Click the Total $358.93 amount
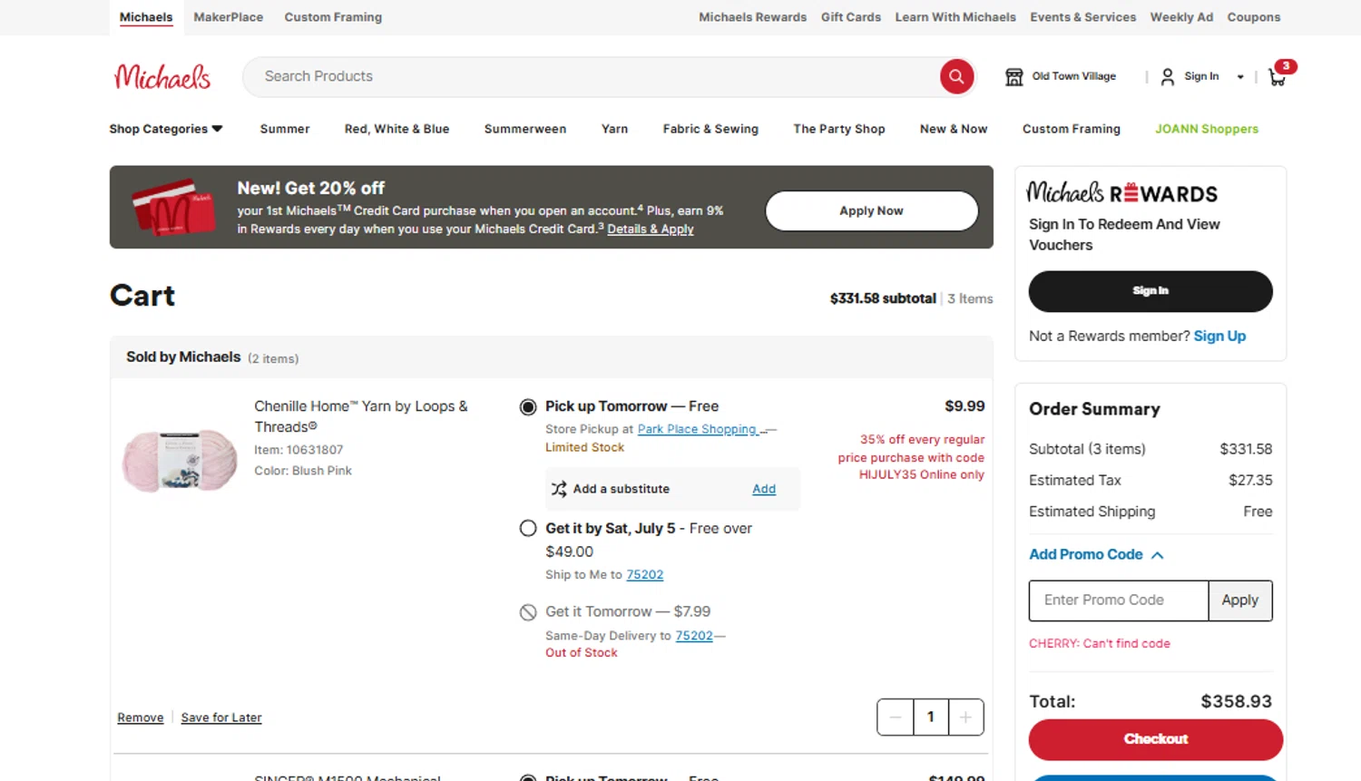1361x781 pixels. coord(1236,702)
